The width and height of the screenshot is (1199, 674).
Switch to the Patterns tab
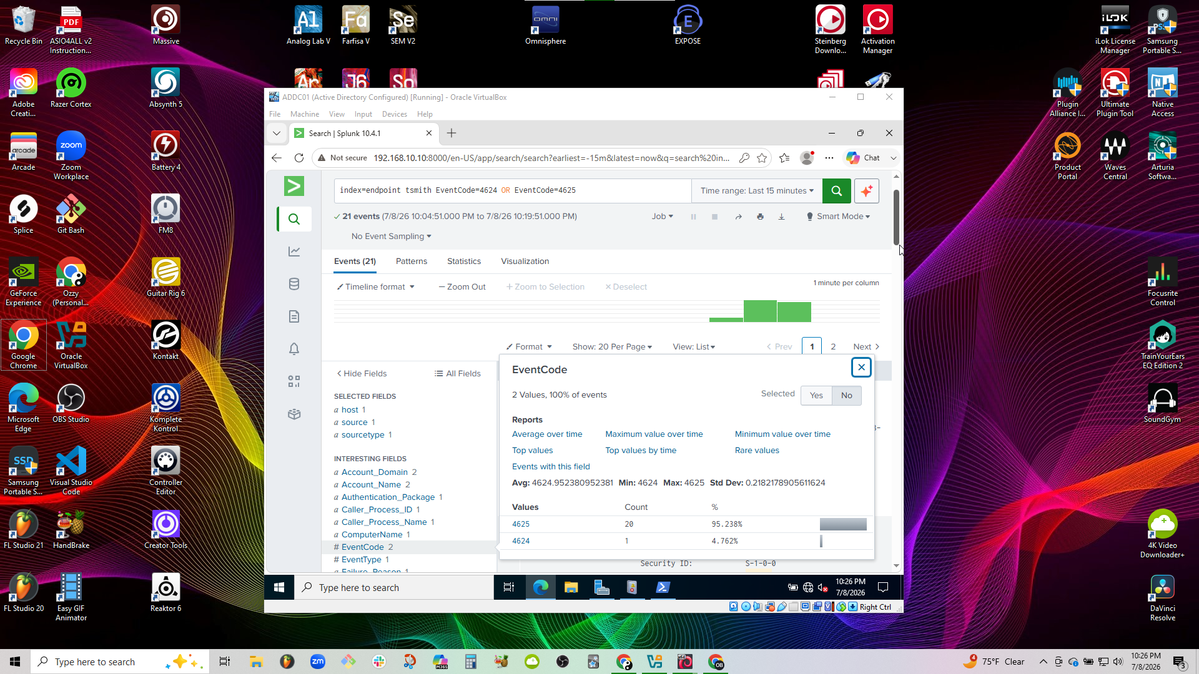412,261
